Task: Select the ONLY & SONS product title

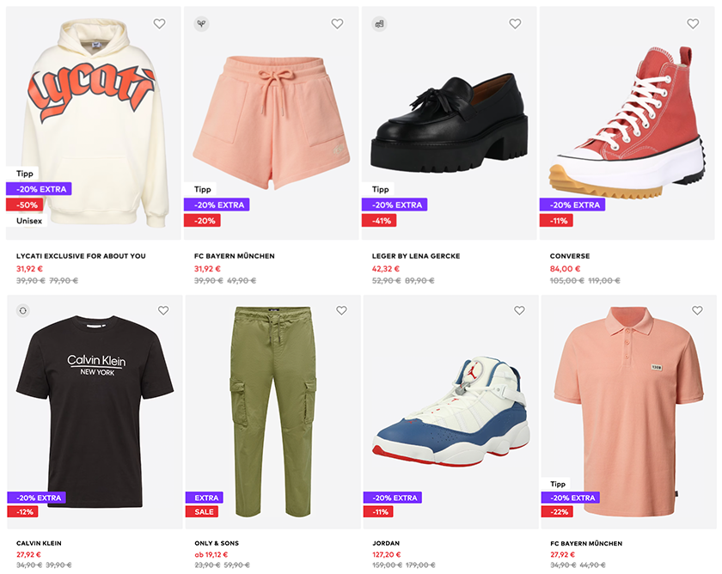Action: point(217,543)
